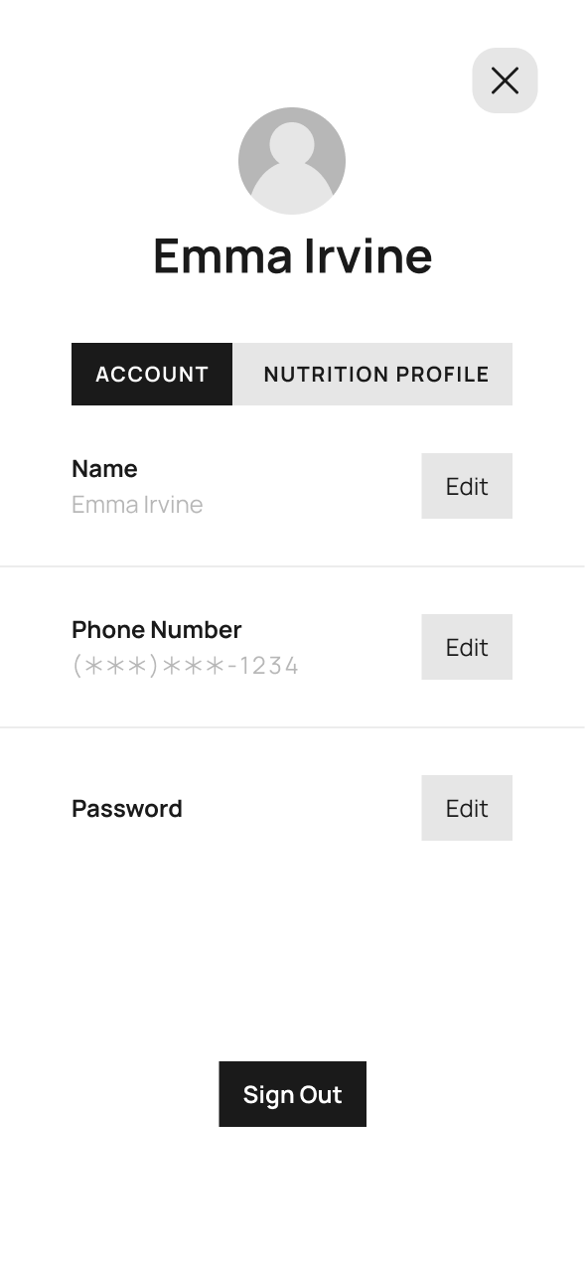Click the Phone Number label
586x1270 pixels.
click(157, 630)
